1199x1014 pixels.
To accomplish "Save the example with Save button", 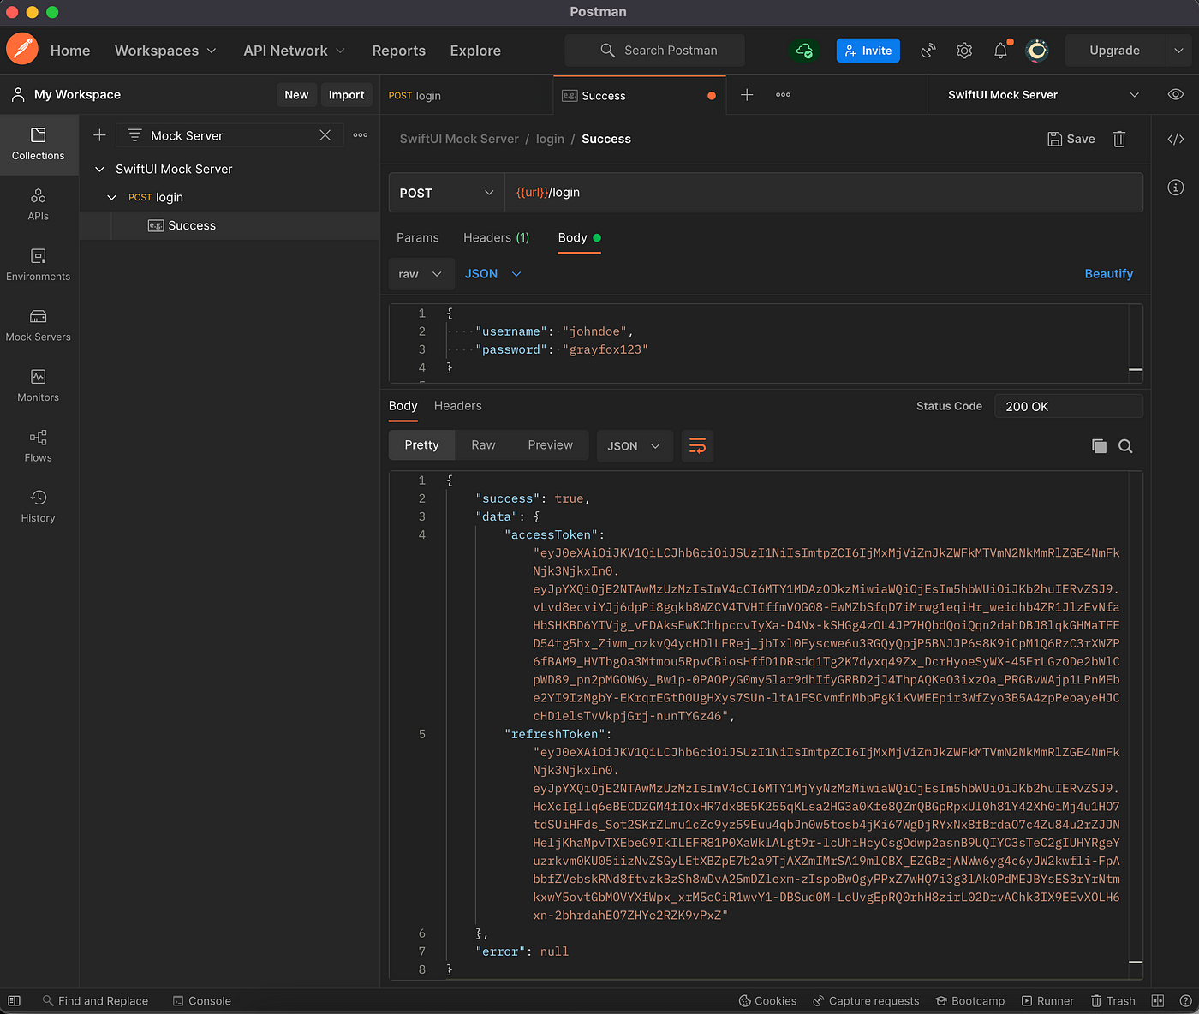I will (x=1071, y=139).
